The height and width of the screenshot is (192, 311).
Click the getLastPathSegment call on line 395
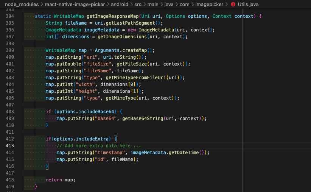coord(130,23)
